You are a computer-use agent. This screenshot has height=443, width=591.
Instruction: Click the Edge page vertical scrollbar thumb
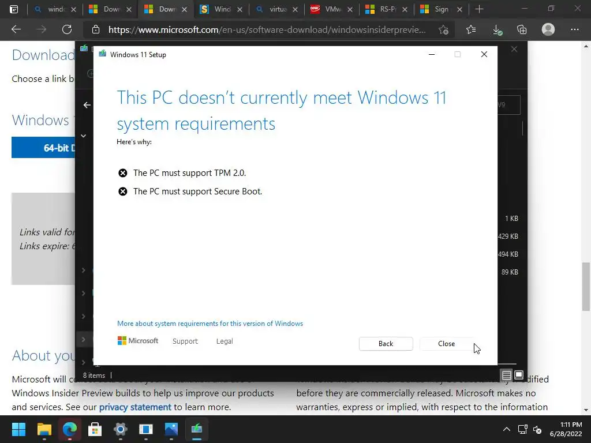pos(586,286)
